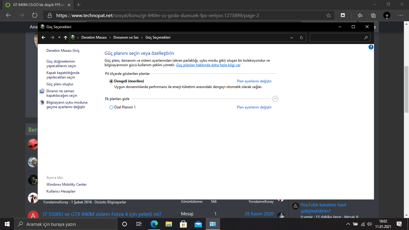409x230 pixels.
Task: Click the Wi-Fi network tray icon
Action: [x=363, y=224]
